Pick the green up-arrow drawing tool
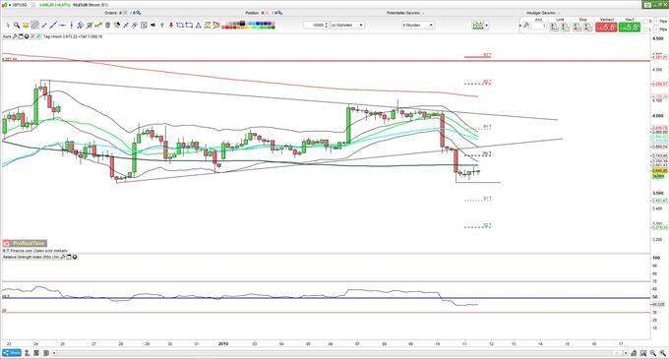This screenshot has width=669, height=359. (162, 26)
